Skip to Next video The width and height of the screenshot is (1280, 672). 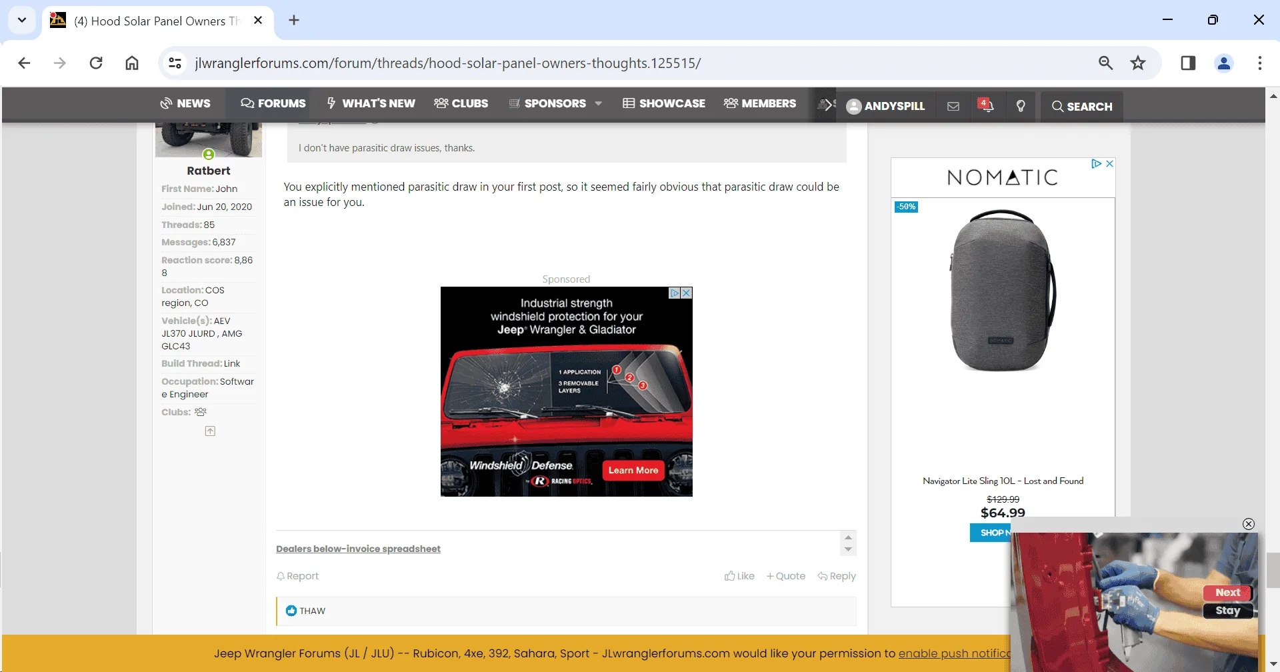tap(1228, 592)
